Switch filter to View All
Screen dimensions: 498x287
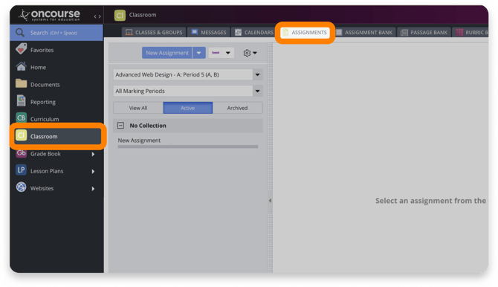tap(138, 108)
